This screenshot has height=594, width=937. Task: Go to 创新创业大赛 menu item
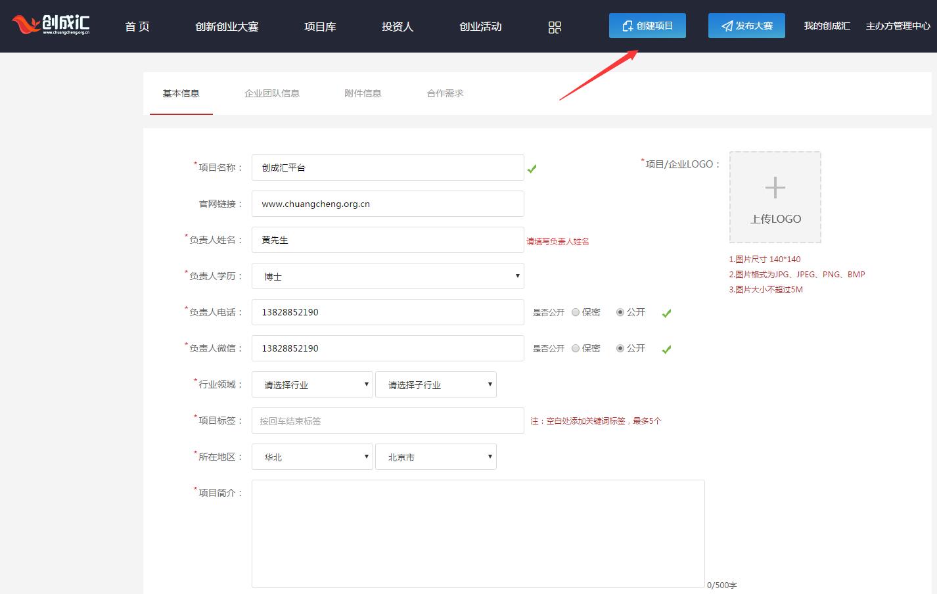coord(227,26)
